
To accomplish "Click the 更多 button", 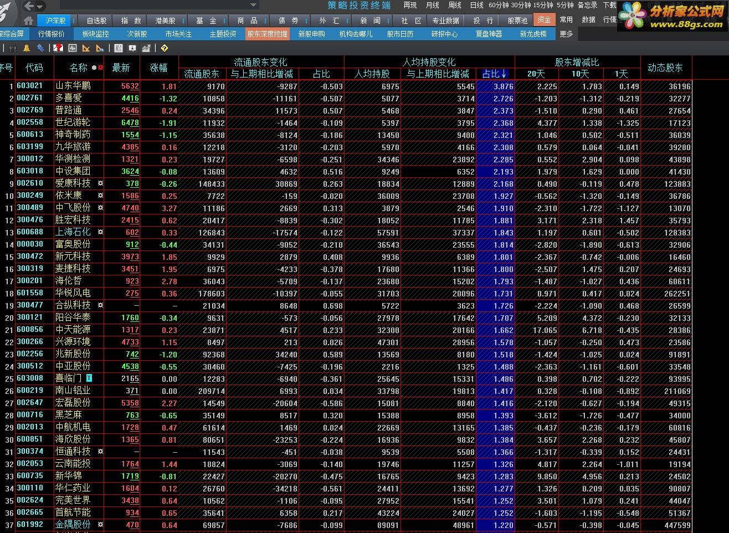I will coord(566,34).
